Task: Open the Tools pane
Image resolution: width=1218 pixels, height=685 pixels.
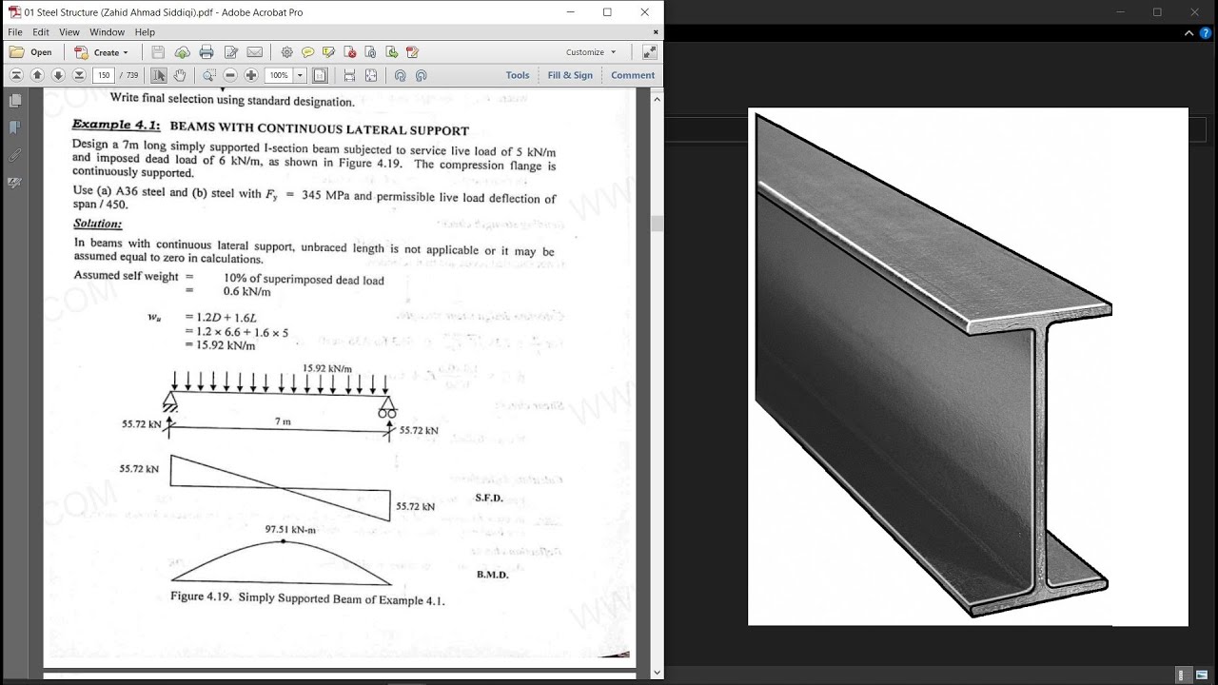Action: click(x=518, y=75)
